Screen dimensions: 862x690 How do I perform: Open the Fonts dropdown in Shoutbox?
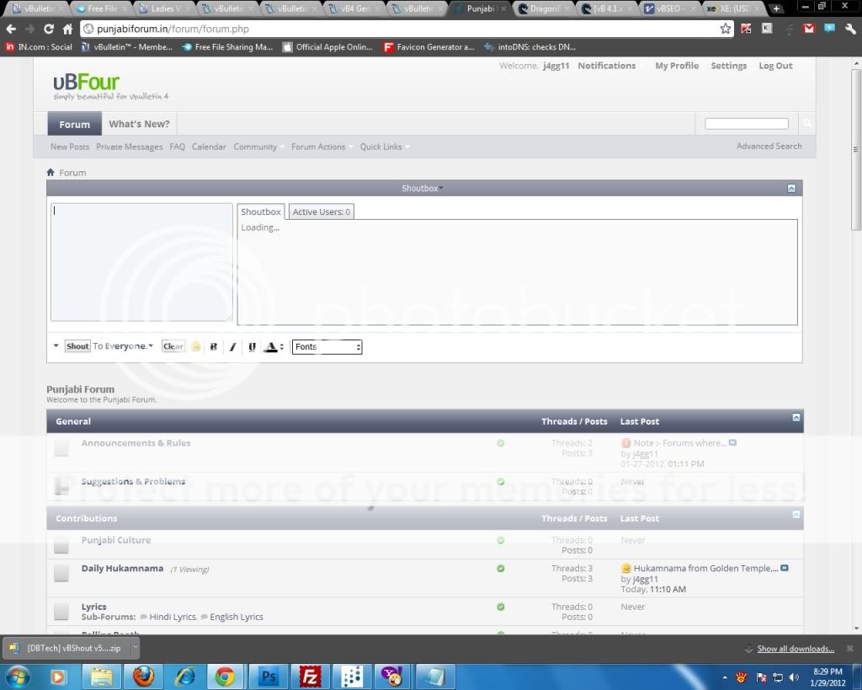(327, 346)
